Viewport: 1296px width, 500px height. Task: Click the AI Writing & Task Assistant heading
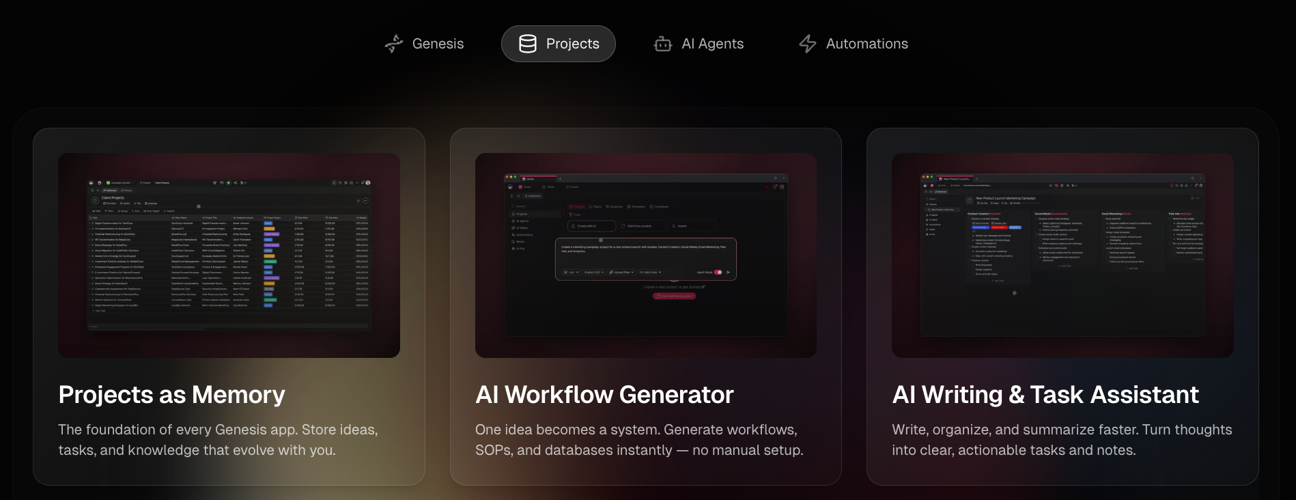coord(1045,395)
